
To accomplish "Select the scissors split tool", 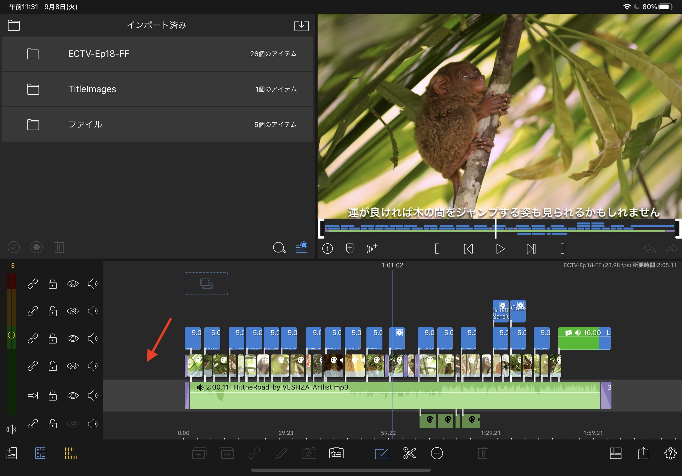I will [409, 453].
